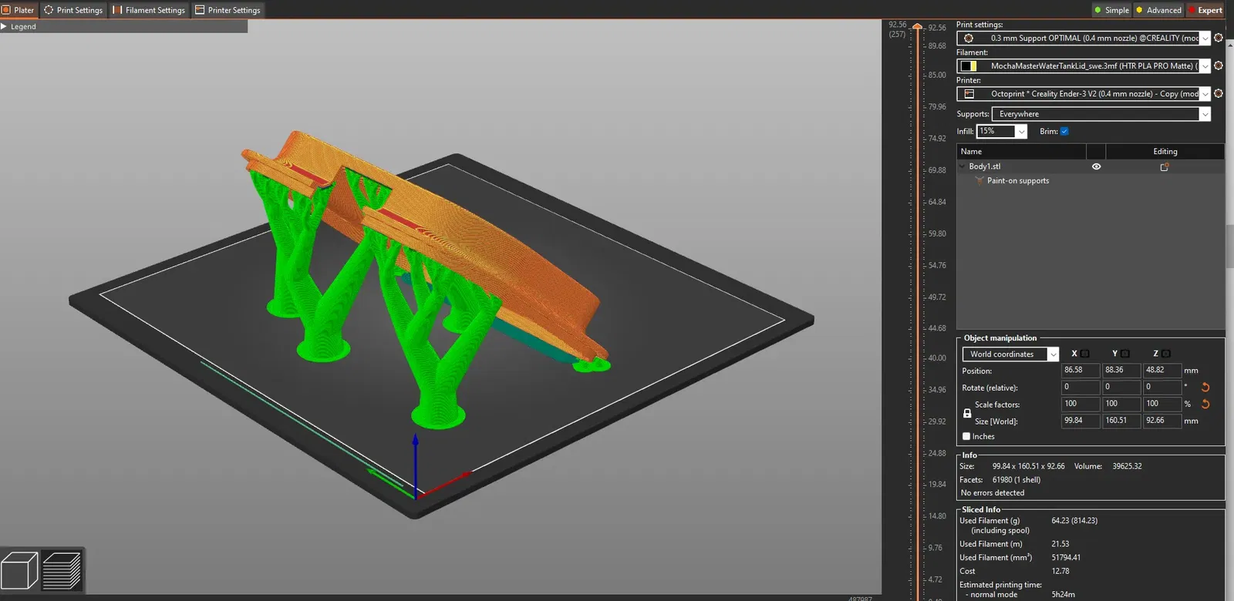Reset scale with the orange arrow
1234x601 pixels.
tap(1205, 405)
